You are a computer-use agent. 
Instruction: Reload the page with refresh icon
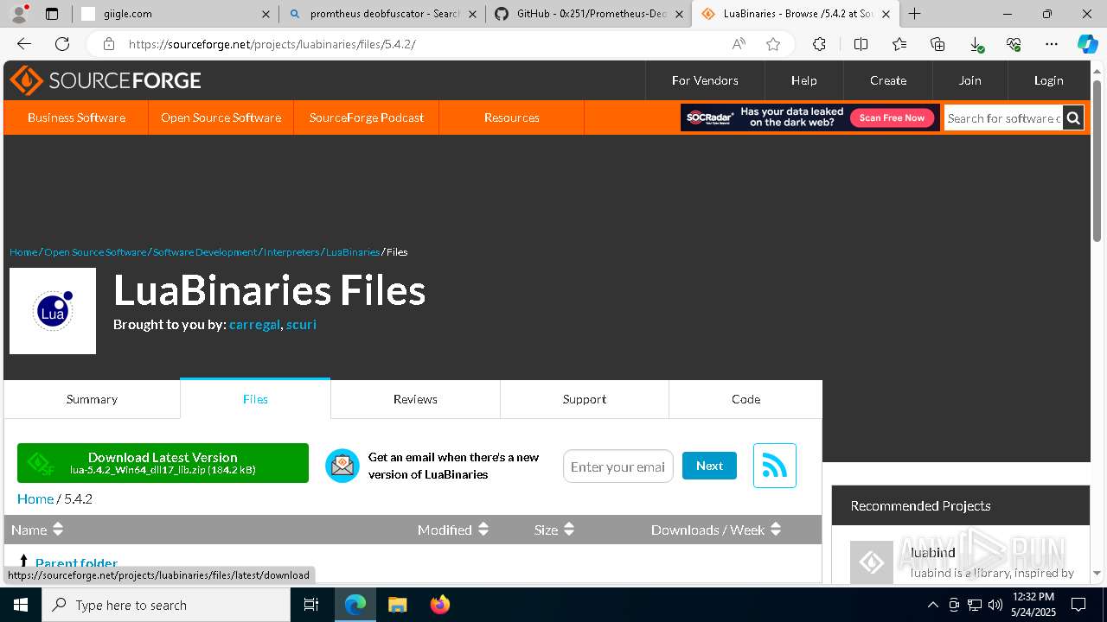point(62,44)
